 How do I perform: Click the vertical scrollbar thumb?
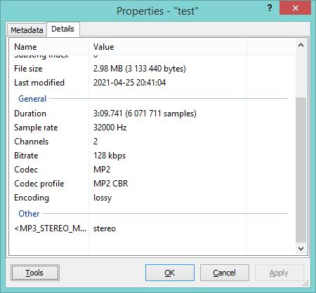coord(301,170)
